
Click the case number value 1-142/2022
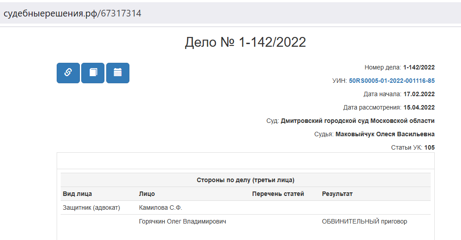pyautogui.click(x=419, y=68)
